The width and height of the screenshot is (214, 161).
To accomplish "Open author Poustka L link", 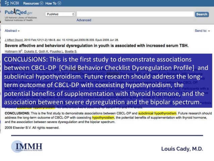I will coord(57,51).
